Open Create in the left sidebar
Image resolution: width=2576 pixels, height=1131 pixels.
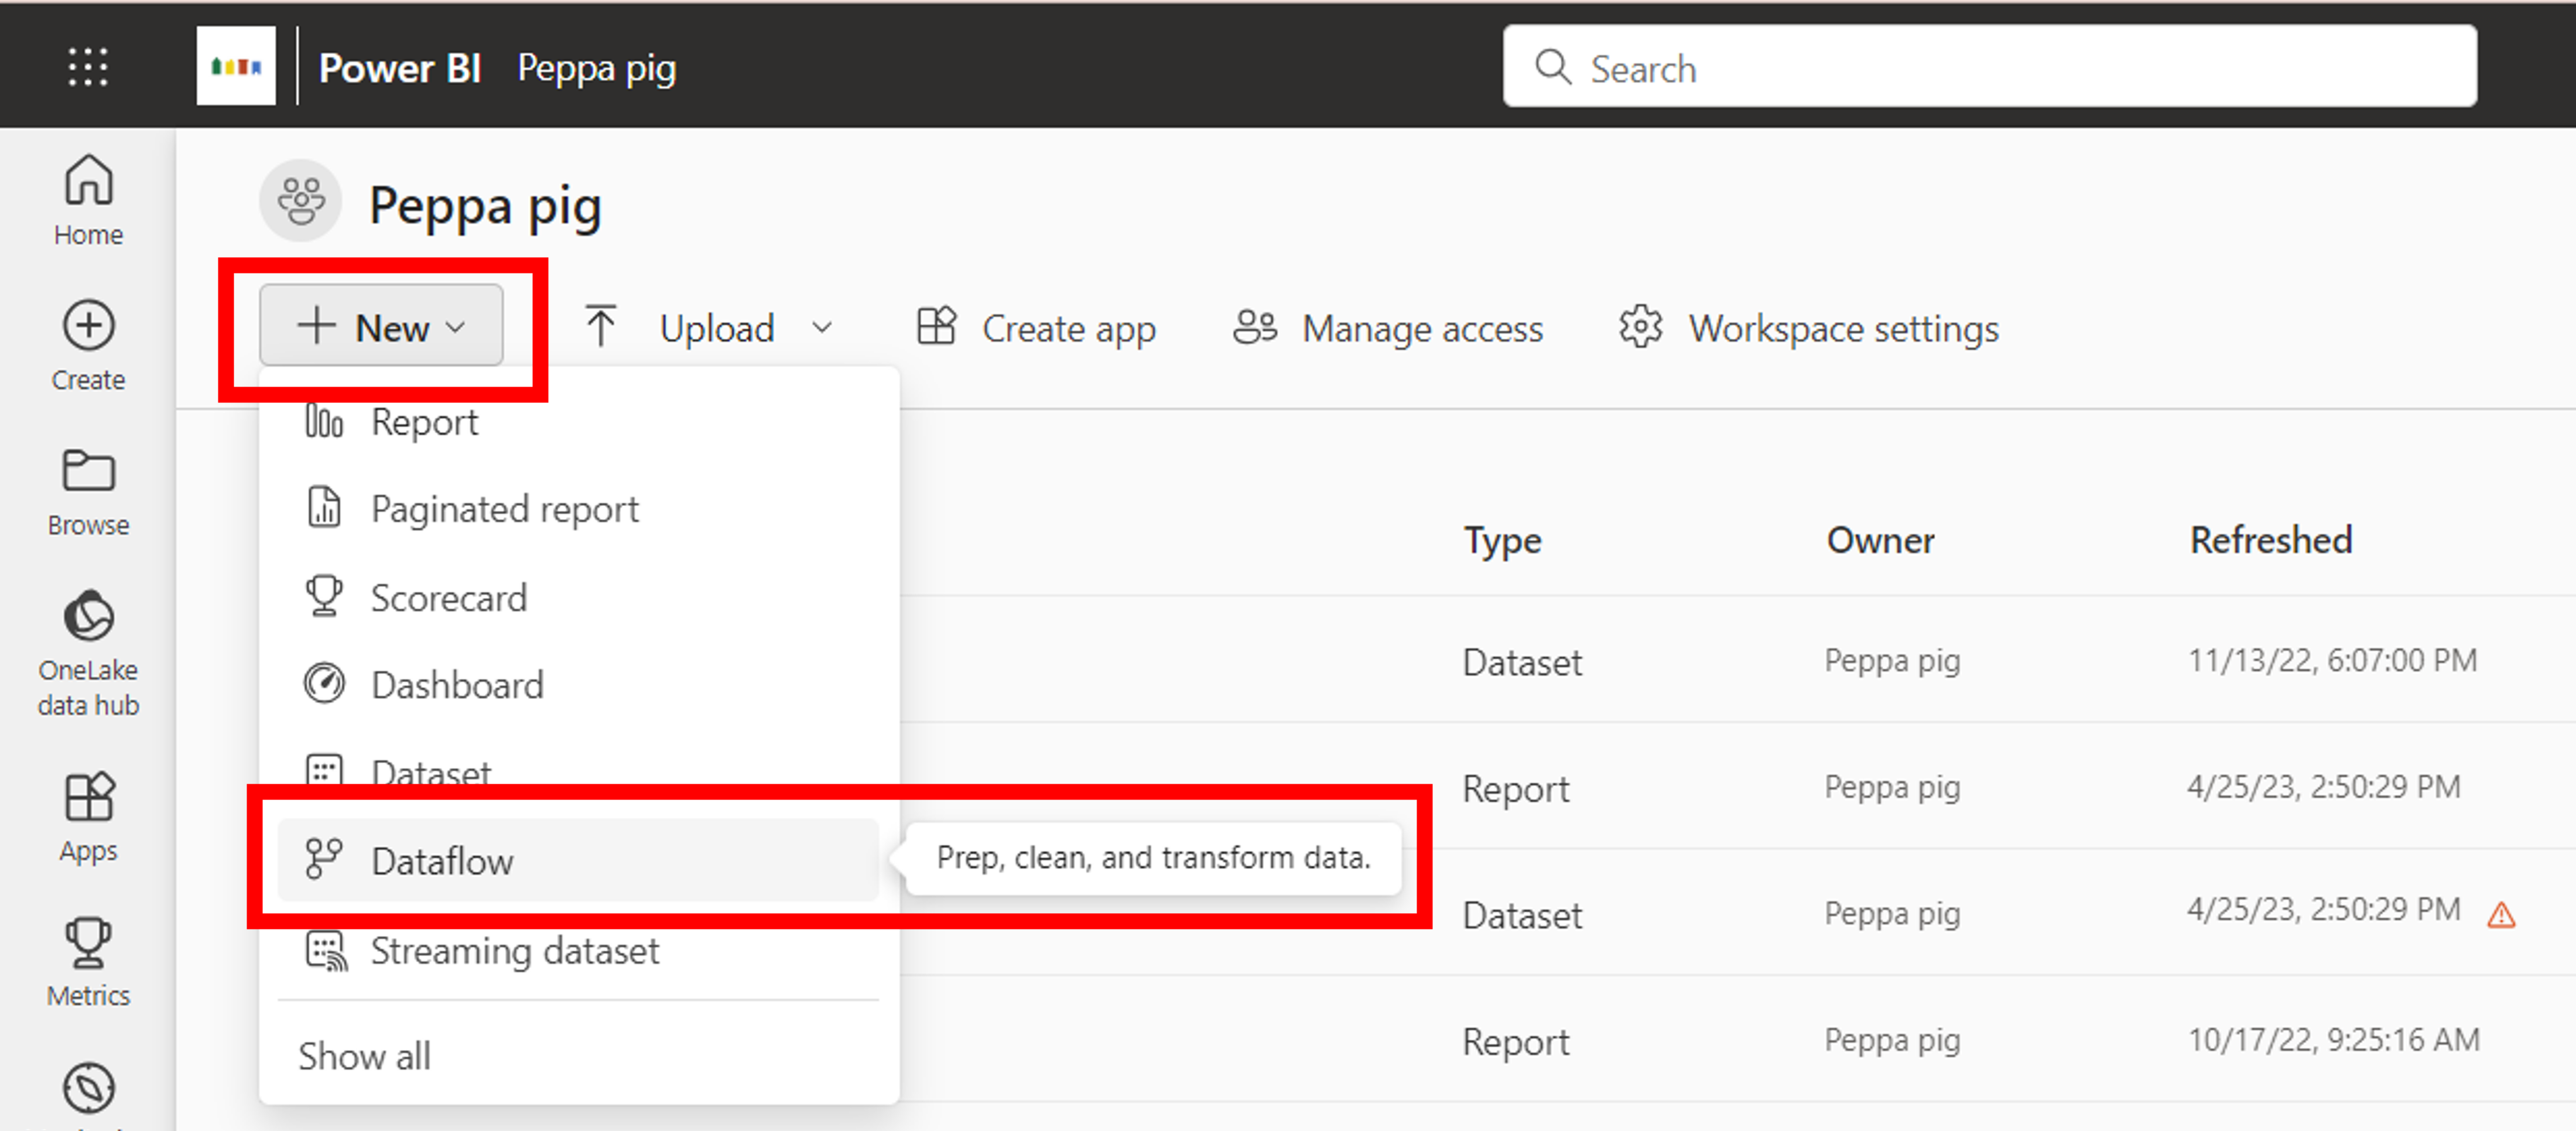coord(88,346)
